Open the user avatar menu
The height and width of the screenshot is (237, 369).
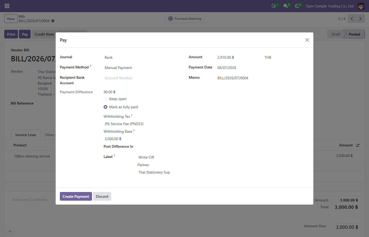[361, 6]
